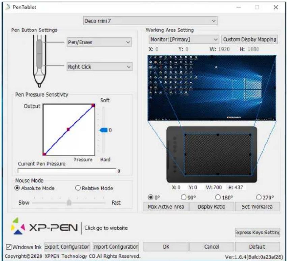Click the middle control point on pressure curve
Viewport: 287px width, 261px height.
click(68, 129)
